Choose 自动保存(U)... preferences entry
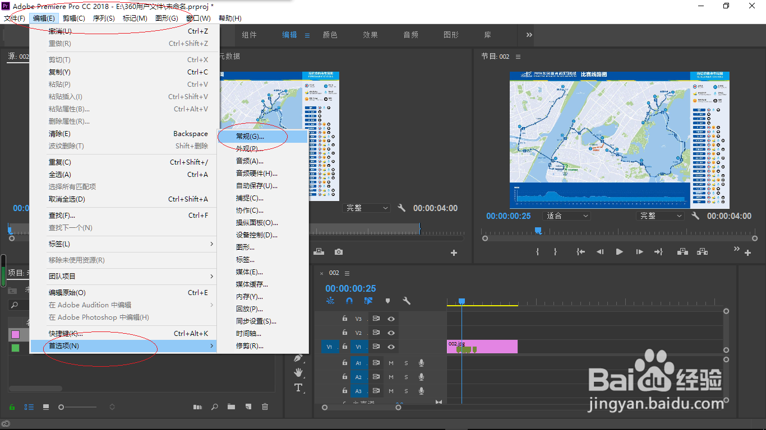 coord(262,186)
